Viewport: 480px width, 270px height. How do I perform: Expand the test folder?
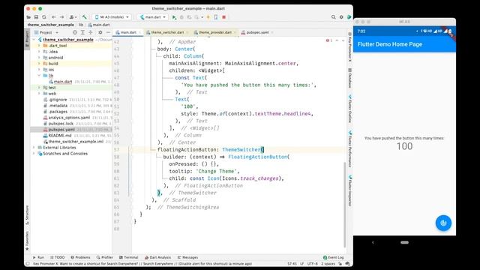[39, 88]
